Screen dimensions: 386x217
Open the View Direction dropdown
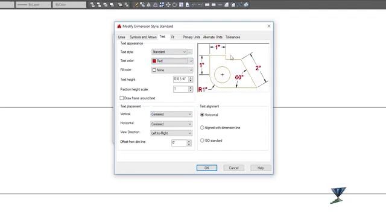171,133
